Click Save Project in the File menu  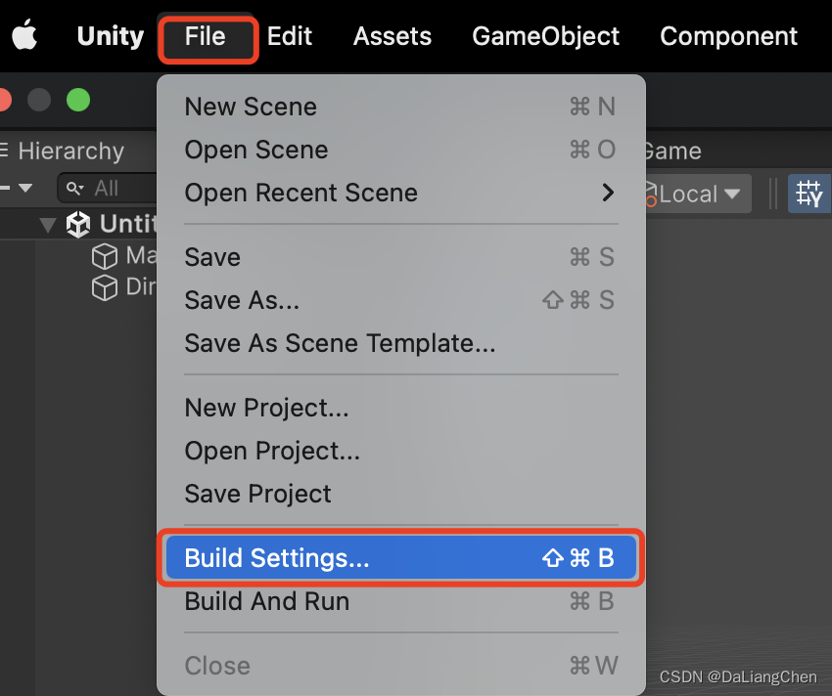[257, 494]
